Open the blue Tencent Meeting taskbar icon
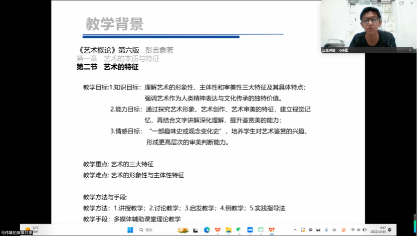This screenshot has height=236, width=417. point(249,230)
